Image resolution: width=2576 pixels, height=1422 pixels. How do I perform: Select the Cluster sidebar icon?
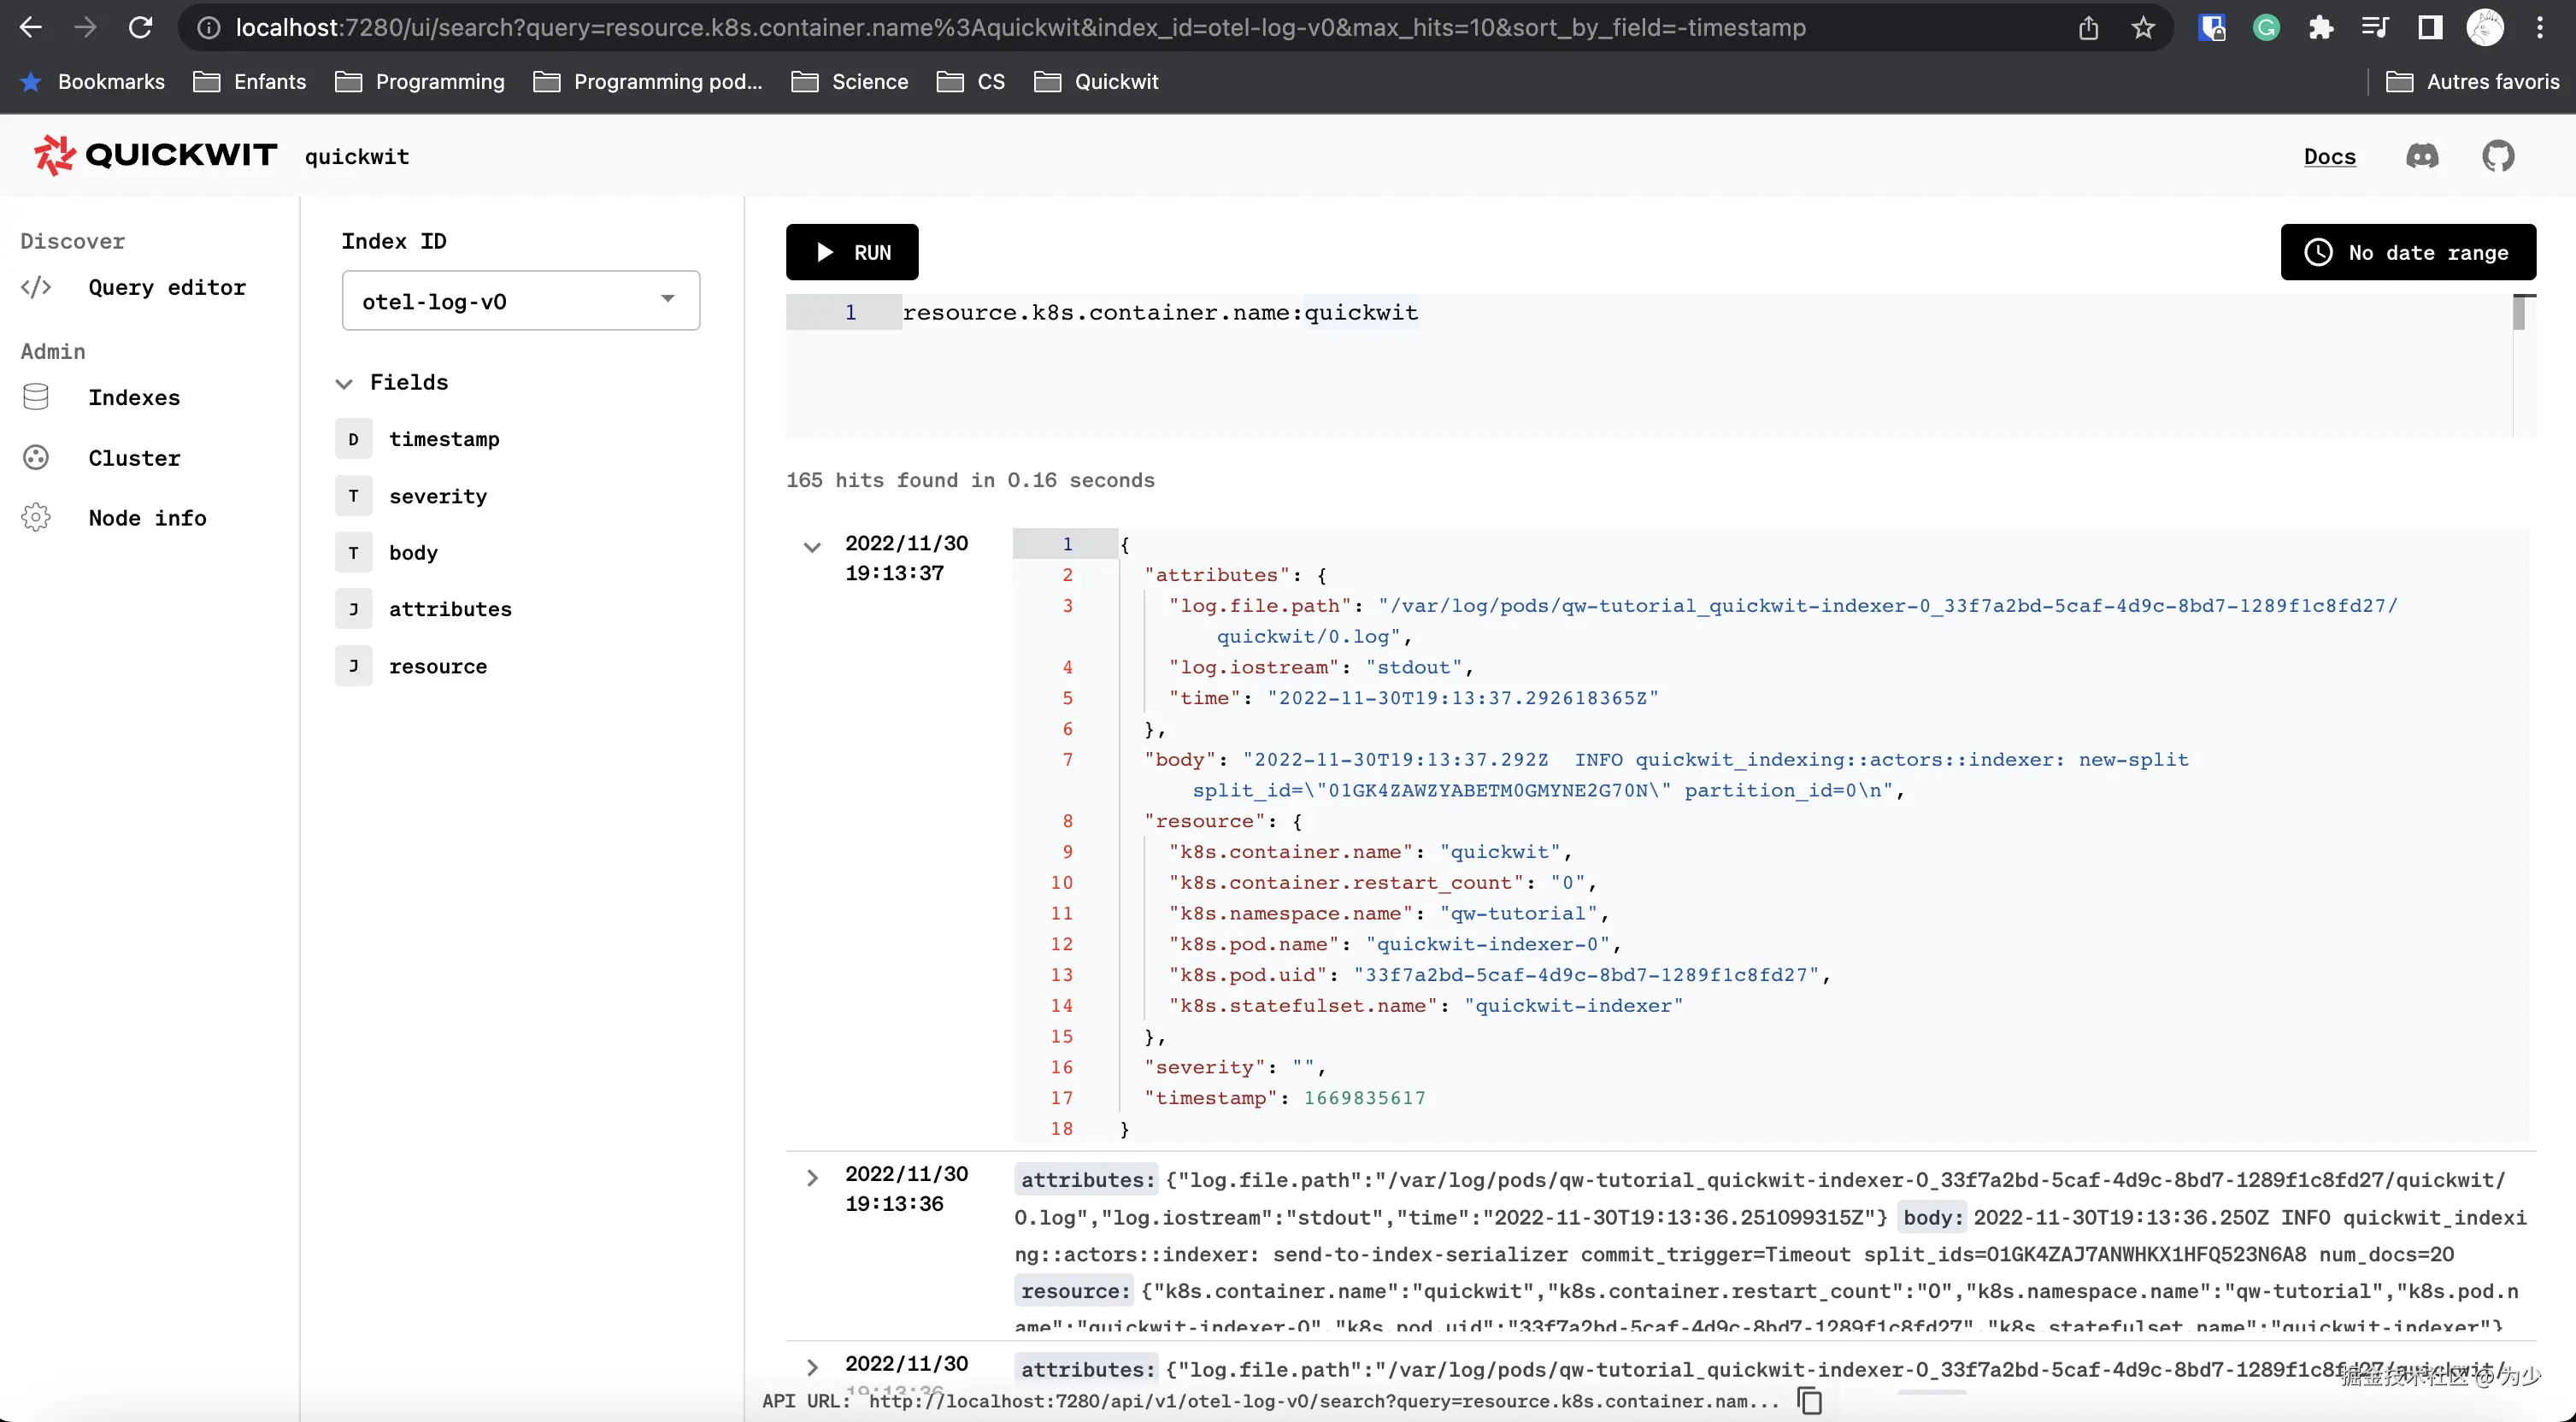click(36, 457)
